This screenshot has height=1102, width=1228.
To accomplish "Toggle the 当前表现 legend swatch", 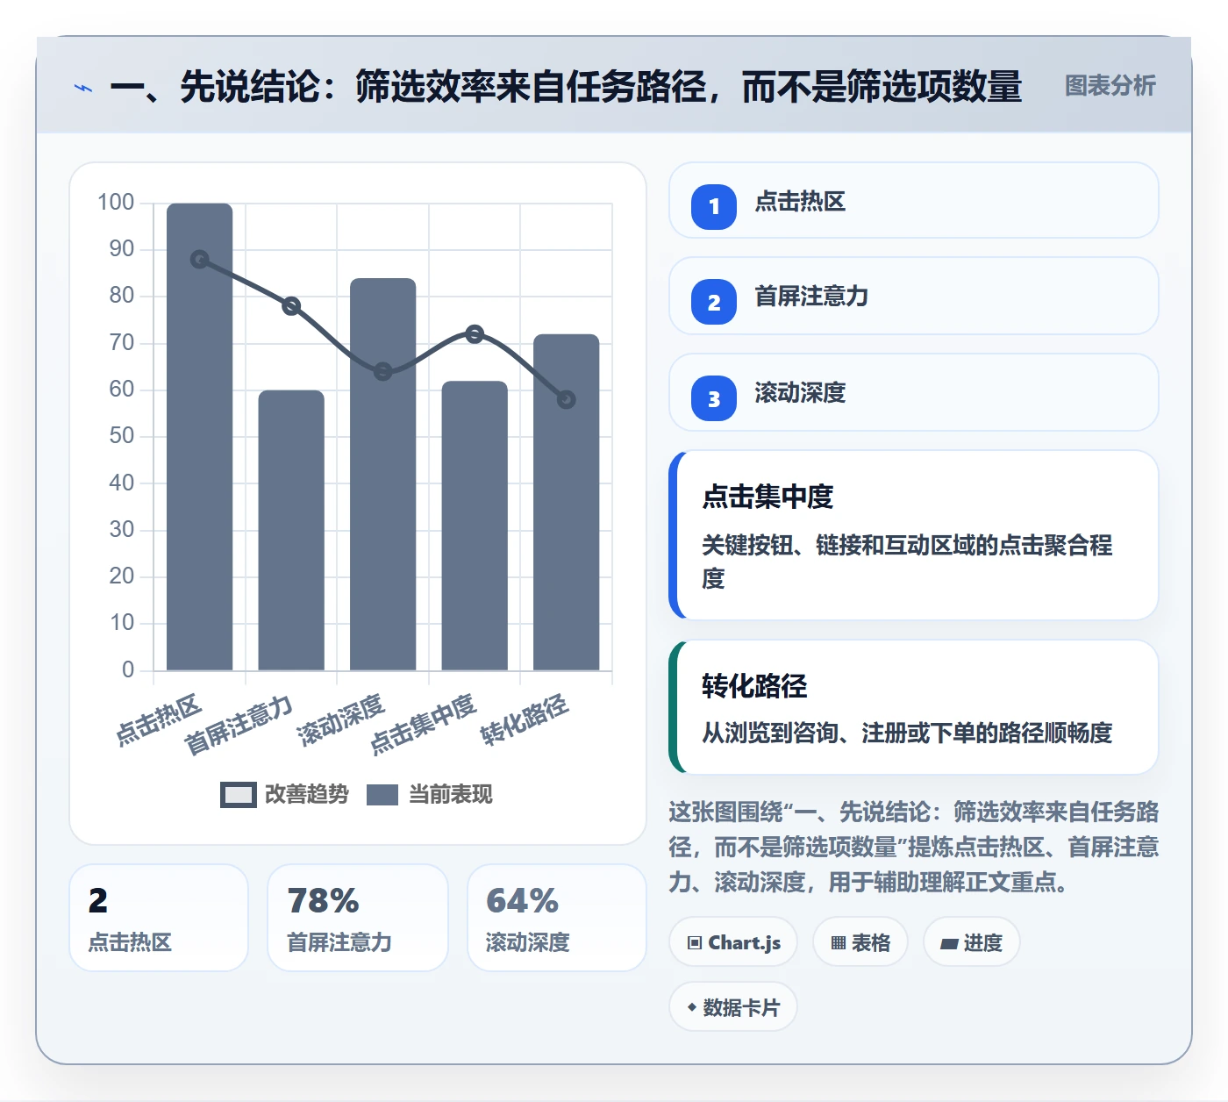I will coord(382,795).
